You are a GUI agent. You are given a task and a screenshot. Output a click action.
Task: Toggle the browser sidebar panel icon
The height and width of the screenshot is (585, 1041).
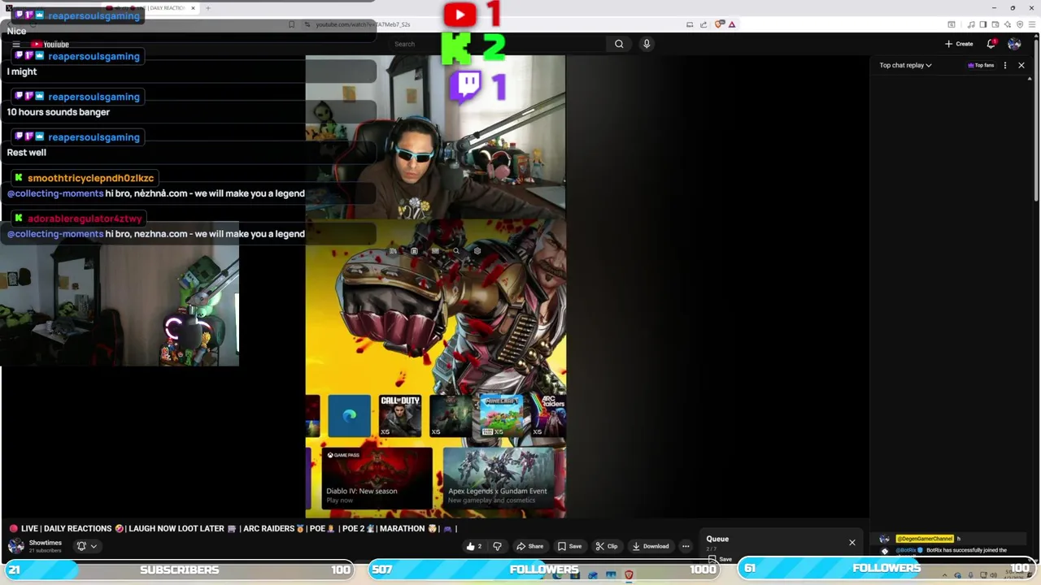pyautogui.click(x=983, y=24)
